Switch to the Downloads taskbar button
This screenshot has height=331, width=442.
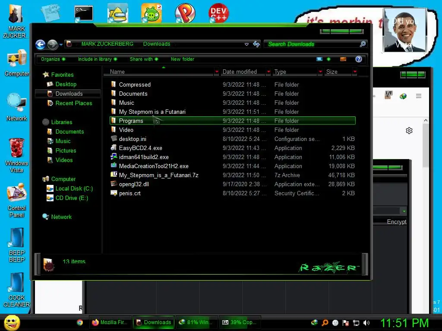pyautogui.click(x=154, y=322)
